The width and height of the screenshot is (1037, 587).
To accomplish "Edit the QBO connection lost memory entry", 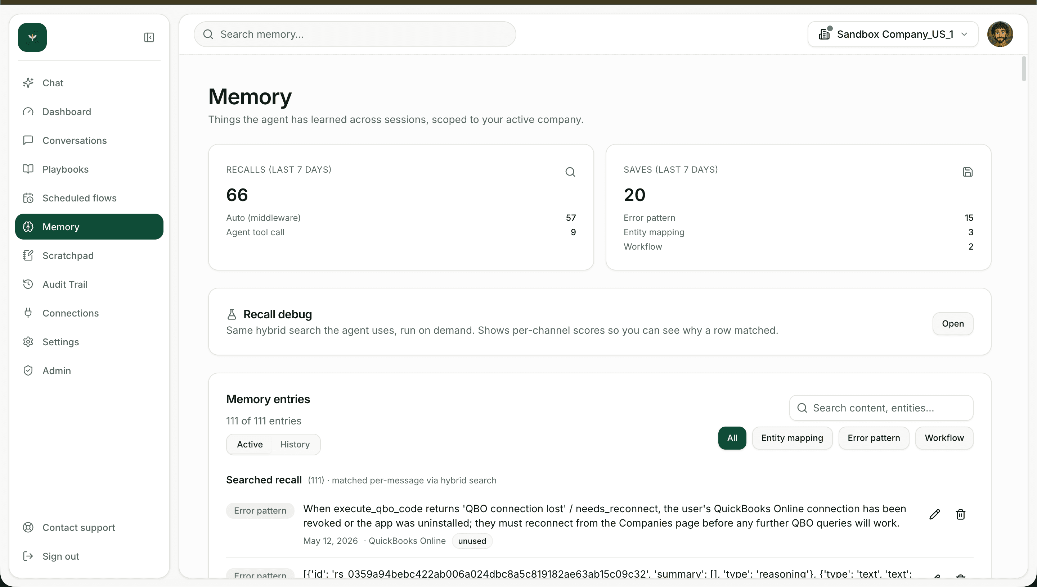I will point(934,514).
